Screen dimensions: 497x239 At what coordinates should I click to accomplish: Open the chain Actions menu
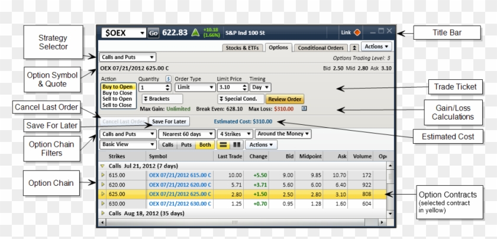coord(261,144)
